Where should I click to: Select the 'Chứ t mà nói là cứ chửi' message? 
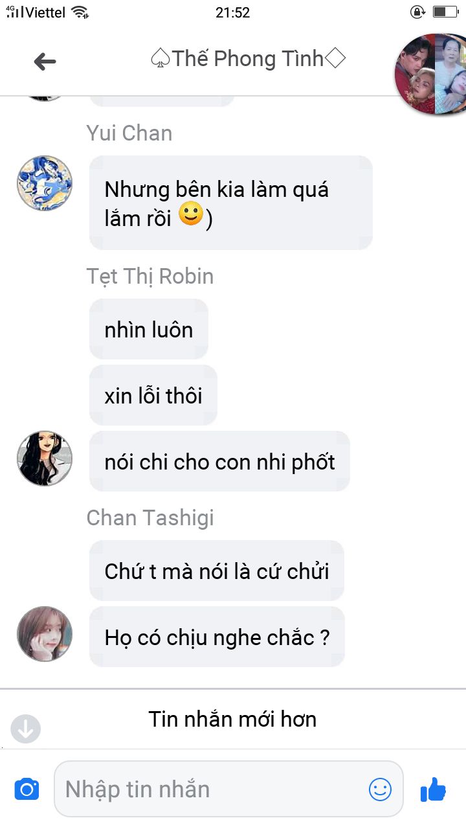click(217, 571)
